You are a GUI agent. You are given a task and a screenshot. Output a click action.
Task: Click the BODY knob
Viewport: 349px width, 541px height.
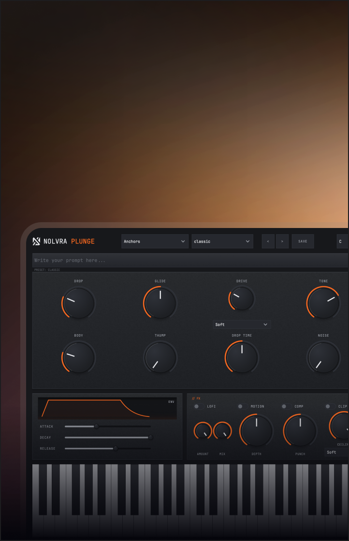(x=79, y=357)
